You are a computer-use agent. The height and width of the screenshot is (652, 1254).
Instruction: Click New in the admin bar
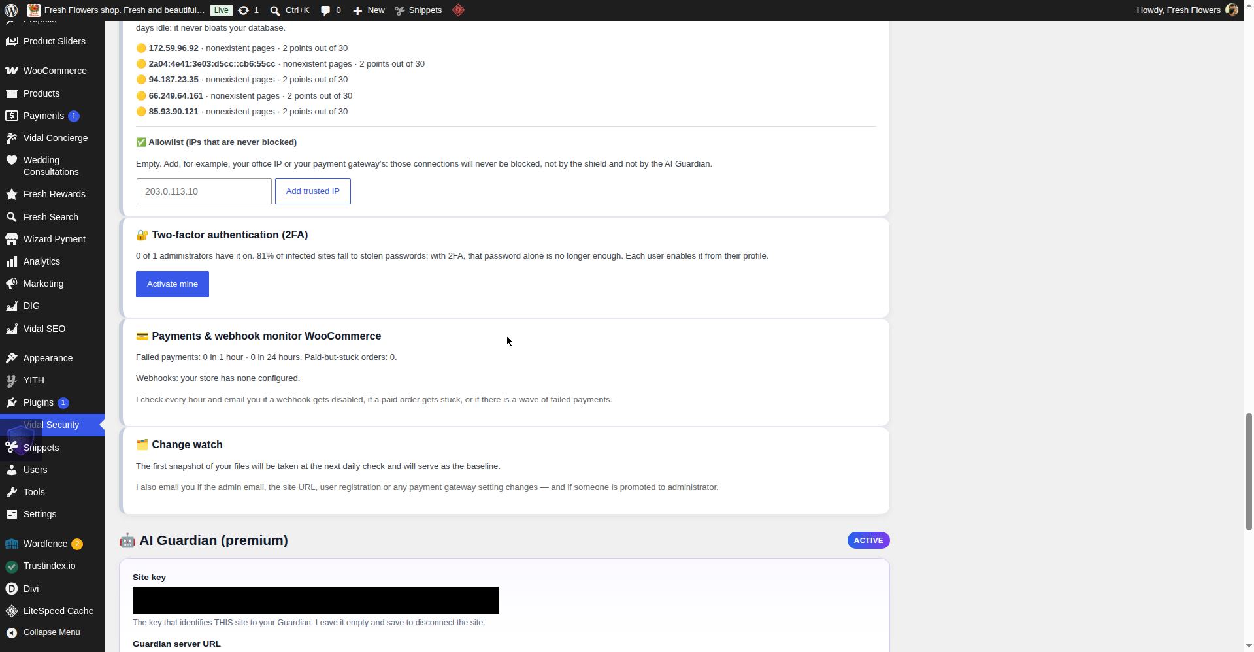point(369,10)
